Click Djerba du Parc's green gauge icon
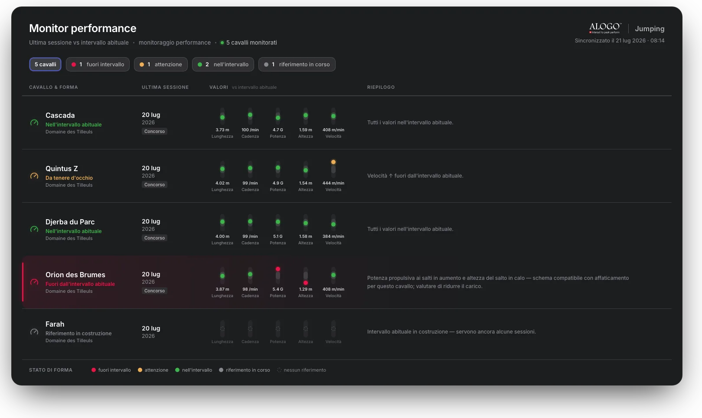 34,230
